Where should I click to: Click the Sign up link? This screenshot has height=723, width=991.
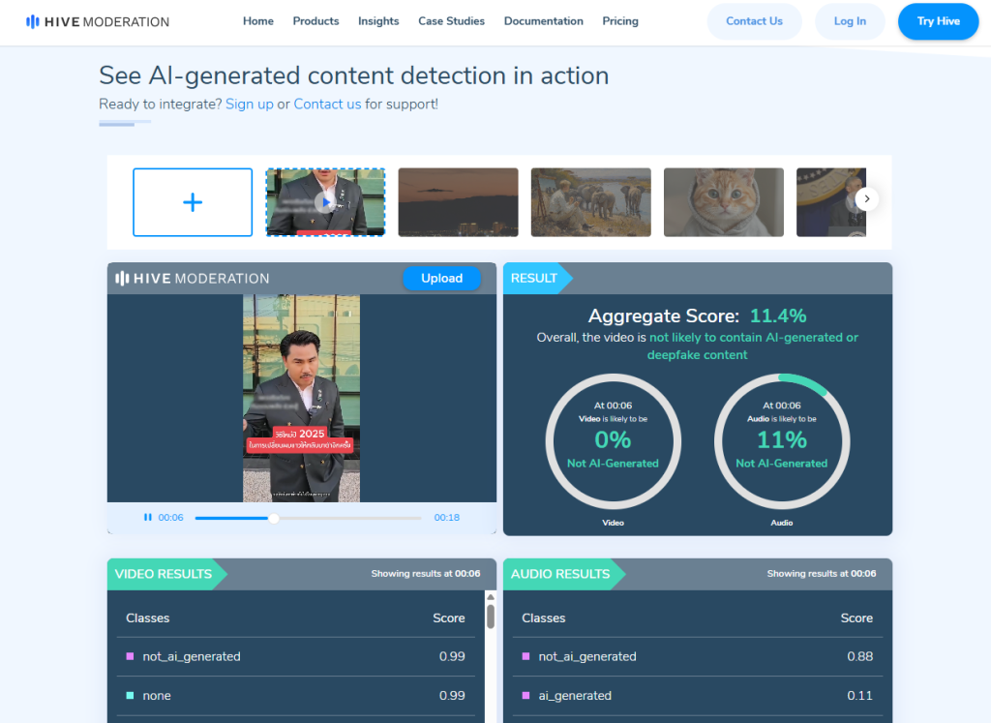coord(250,104)
